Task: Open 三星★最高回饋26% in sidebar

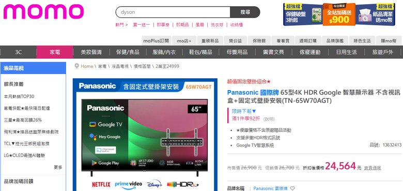Action: [x=23, y=120]
